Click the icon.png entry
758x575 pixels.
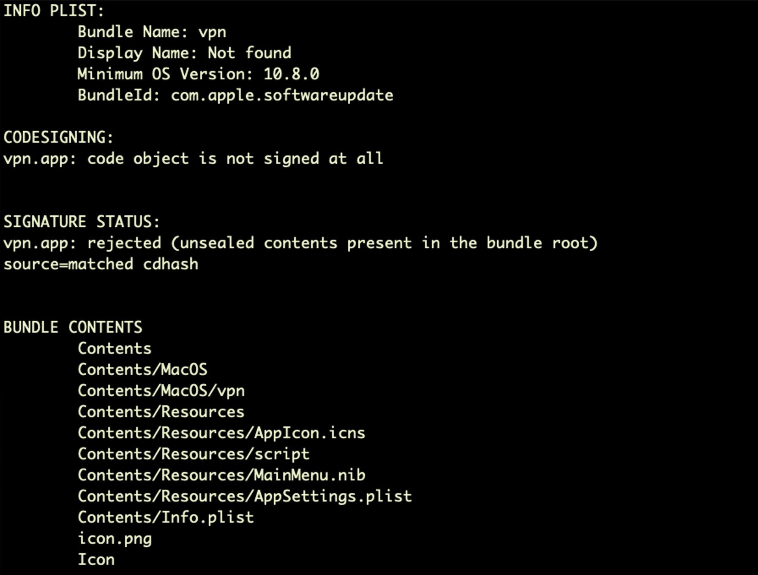click(x=115, y=539)
